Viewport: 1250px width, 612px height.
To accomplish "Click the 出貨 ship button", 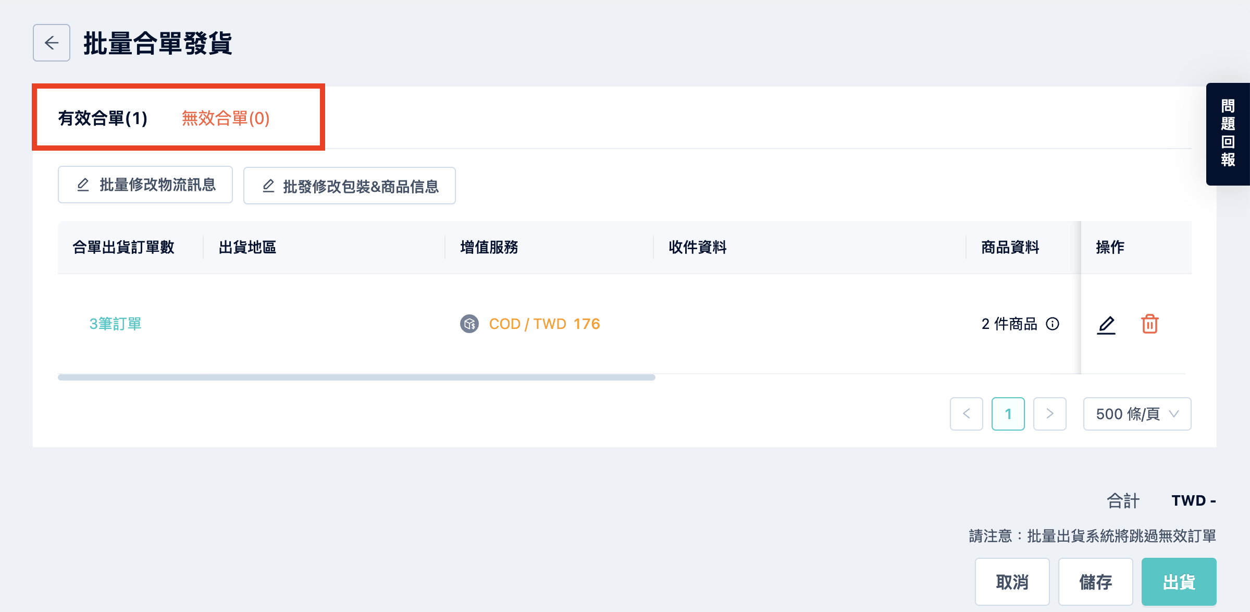I will point(1179,582).
